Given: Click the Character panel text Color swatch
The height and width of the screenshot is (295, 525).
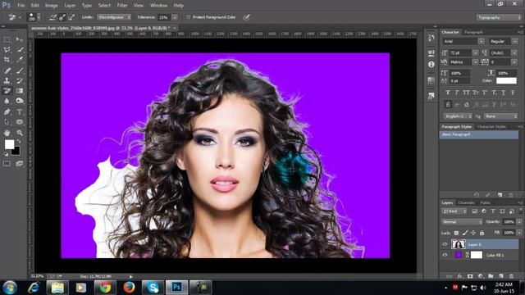Looking at the screenshot, I should pos(506,80).
